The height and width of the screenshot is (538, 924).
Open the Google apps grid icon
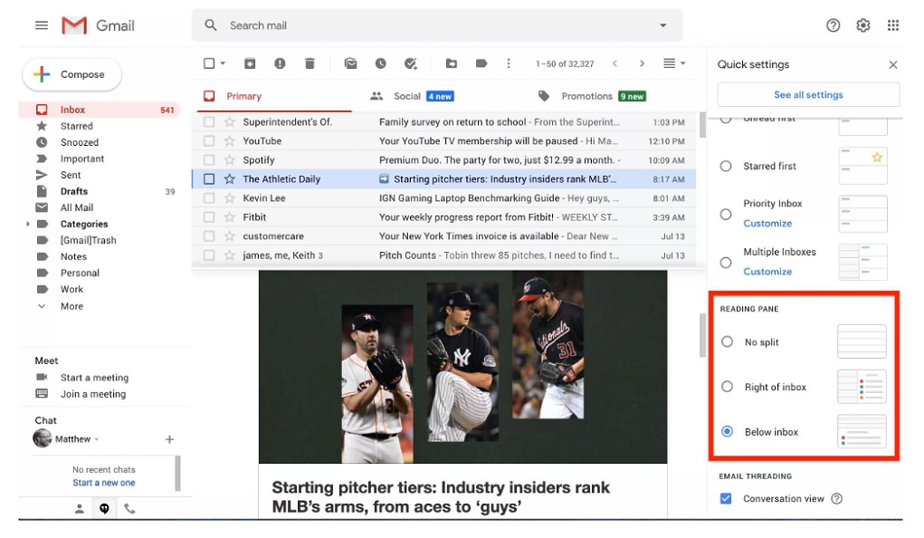pyautogui.click(x=892, y=25)
